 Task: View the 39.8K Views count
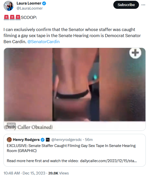point(58,173)
